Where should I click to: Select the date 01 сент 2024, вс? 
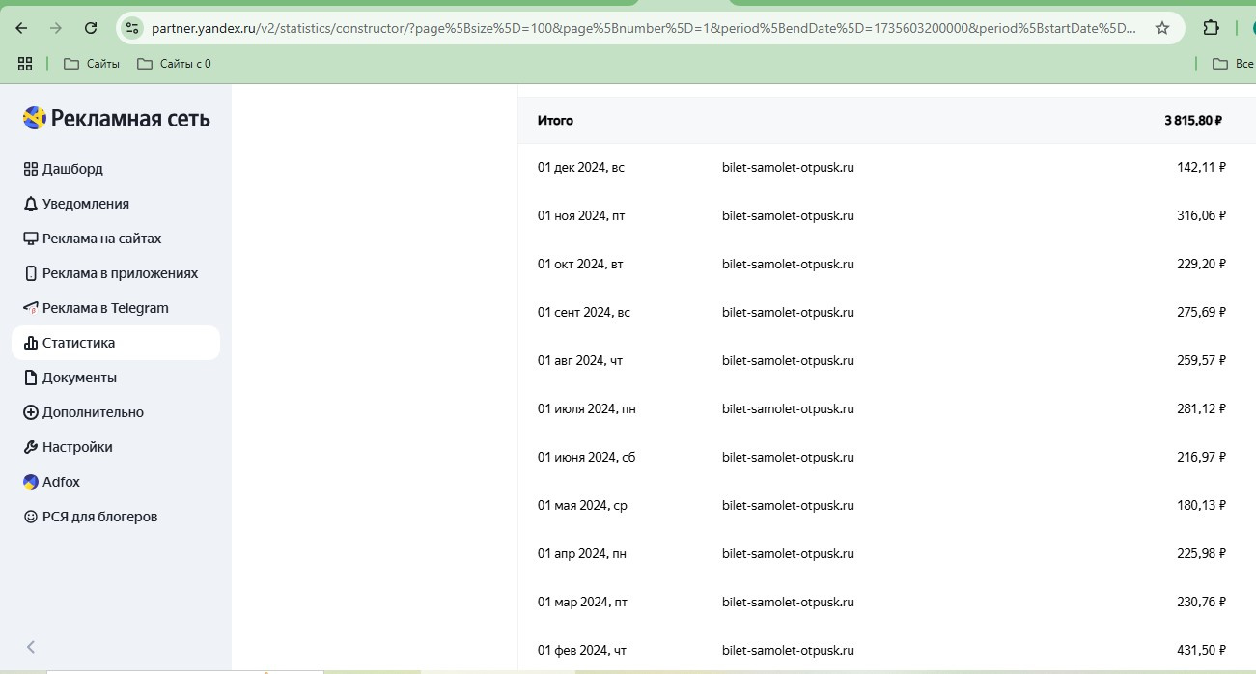[x=584, y=312]
